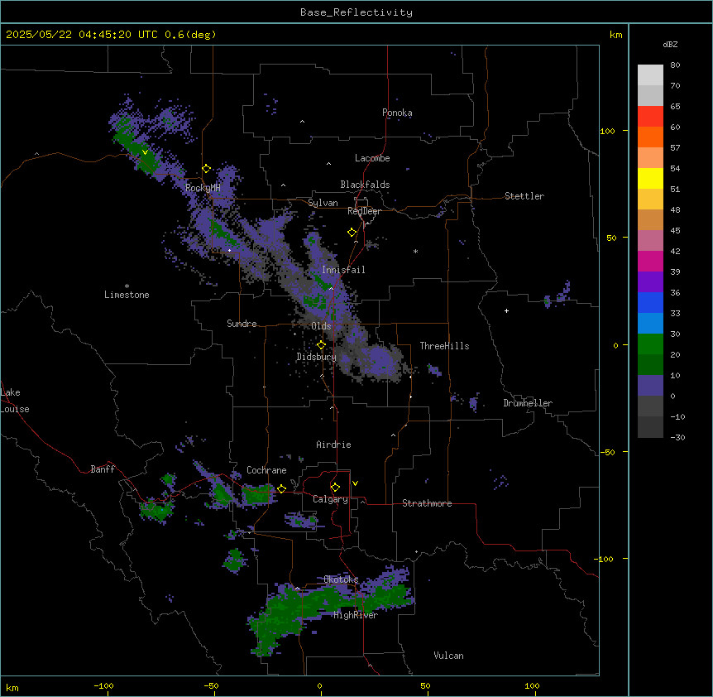
Task: Click the white asterisk above Limestone
Action: [127, 286]
